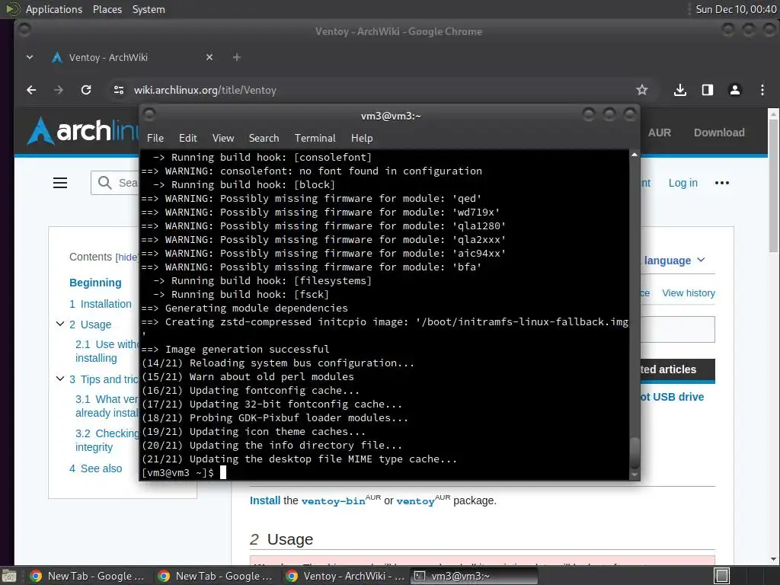Viewport: 780px width, 585px height.
Task: Click the Arch Linux logo
Action: click(82, 131)
